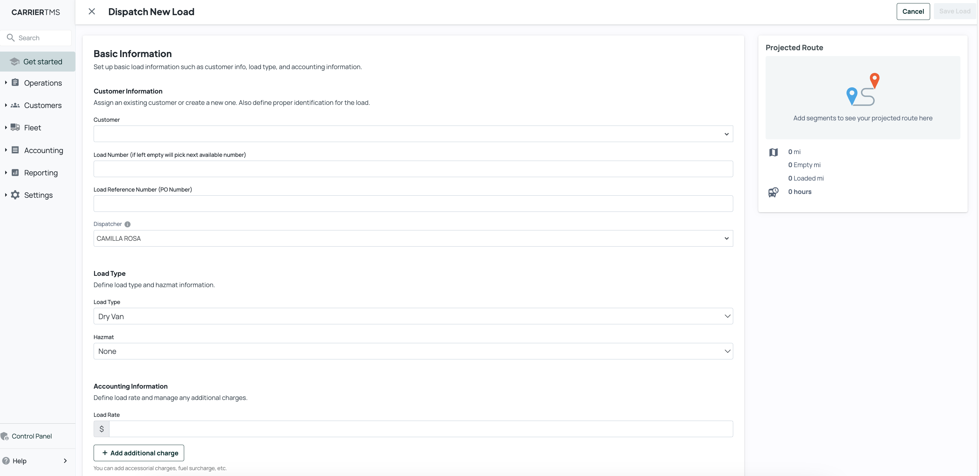This screenshot has height=476, width=979.
Task: Expand the Settings menu arrow
Action: click(6, 195)
